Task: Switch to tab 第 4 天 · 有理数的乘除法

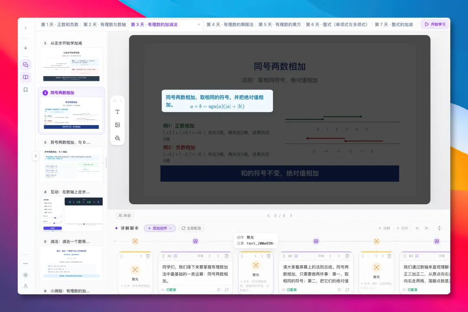Action: [x=230, y=24]
